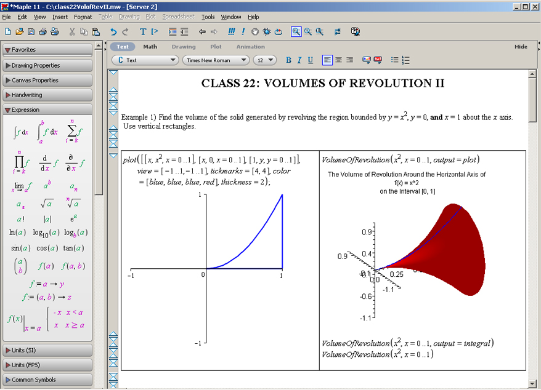Toggle Italic formatting
This screenshot has height=390, width=541.
(x=299, y=60)
